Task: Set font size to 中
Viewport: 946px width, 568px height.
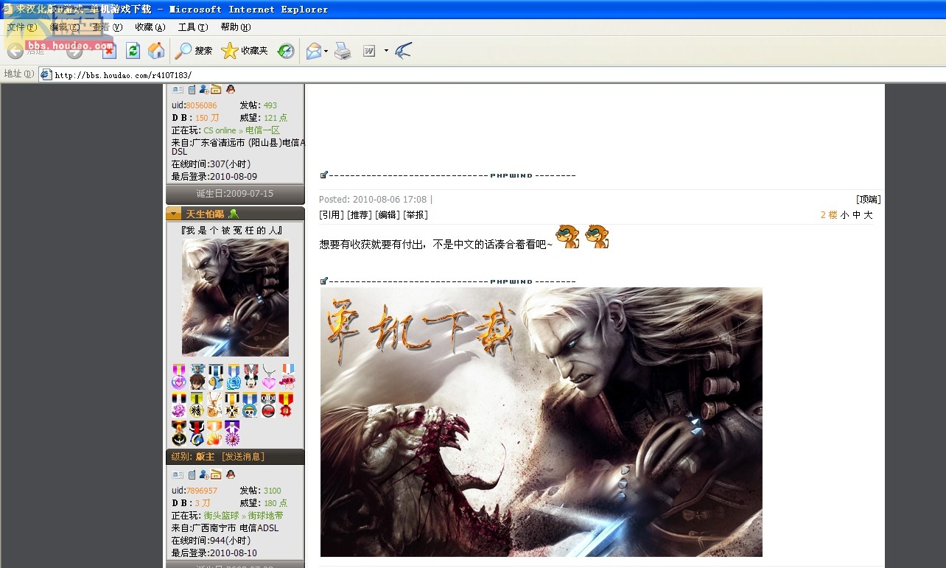Action: click(856, 215)
